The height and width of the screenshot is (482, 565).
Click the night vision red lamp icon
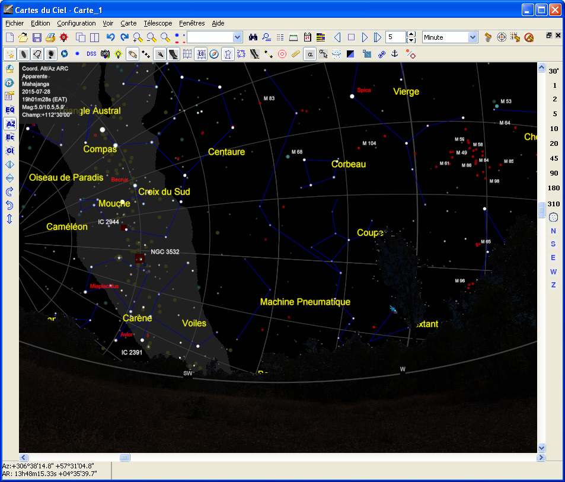[x=64, y=37]
